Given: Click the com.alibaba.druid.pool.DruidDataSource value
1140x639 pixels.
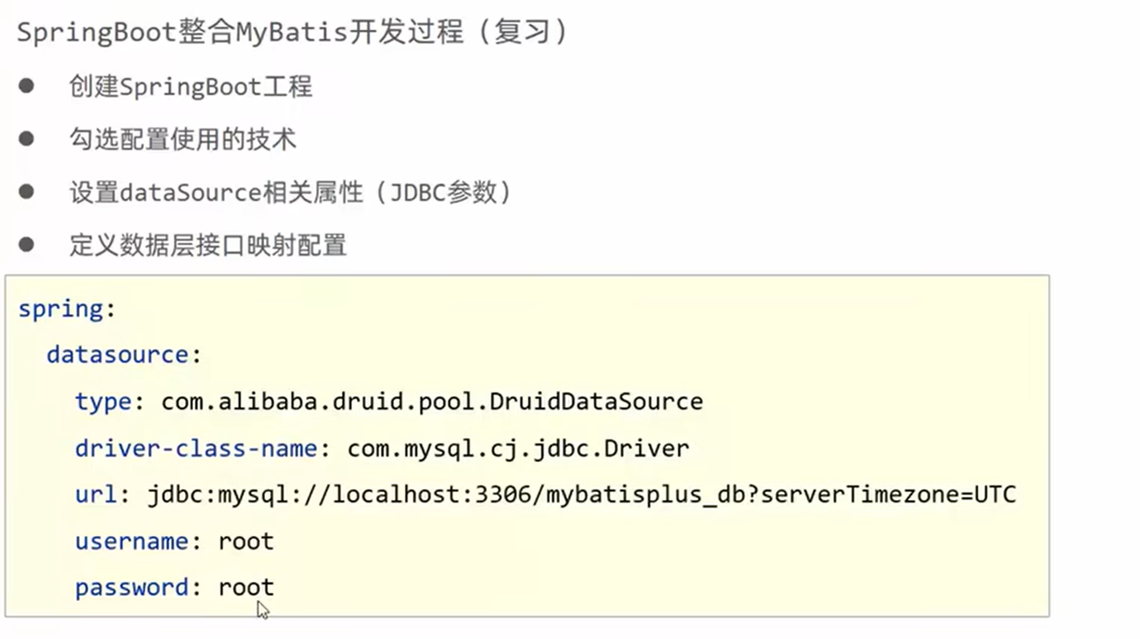Looking at the screenshot, I should 432,402.
